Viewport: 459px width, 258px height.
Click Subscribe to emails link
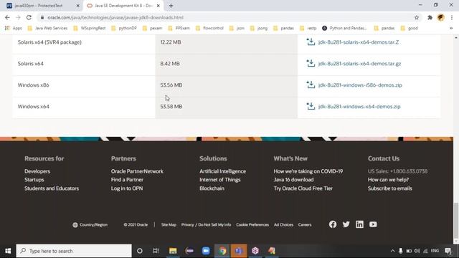389,188
